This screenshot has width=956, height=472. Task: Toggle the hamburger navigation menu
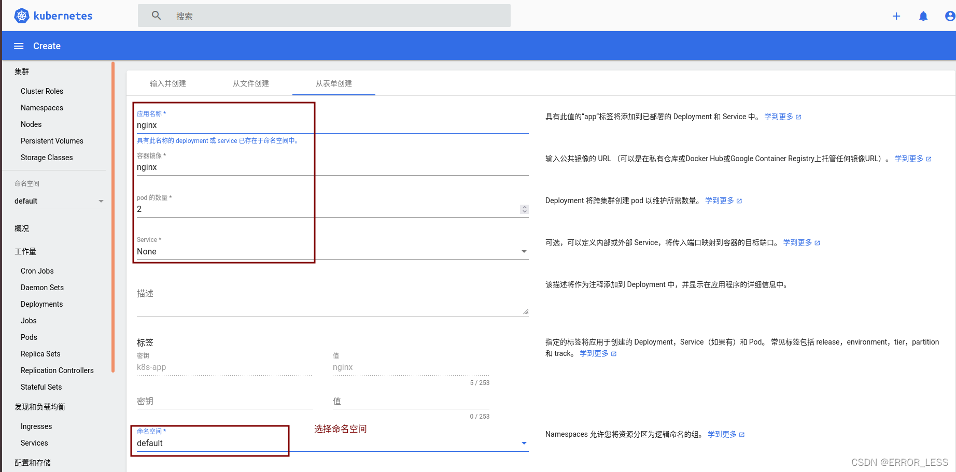pyautogui.click(x=19, y=46)
